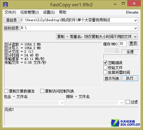The width and height of the screenshot is (143, 130).
Task: Click the 传输文件 = 0.08 文件/秒 line
Action: click(25, 62)
